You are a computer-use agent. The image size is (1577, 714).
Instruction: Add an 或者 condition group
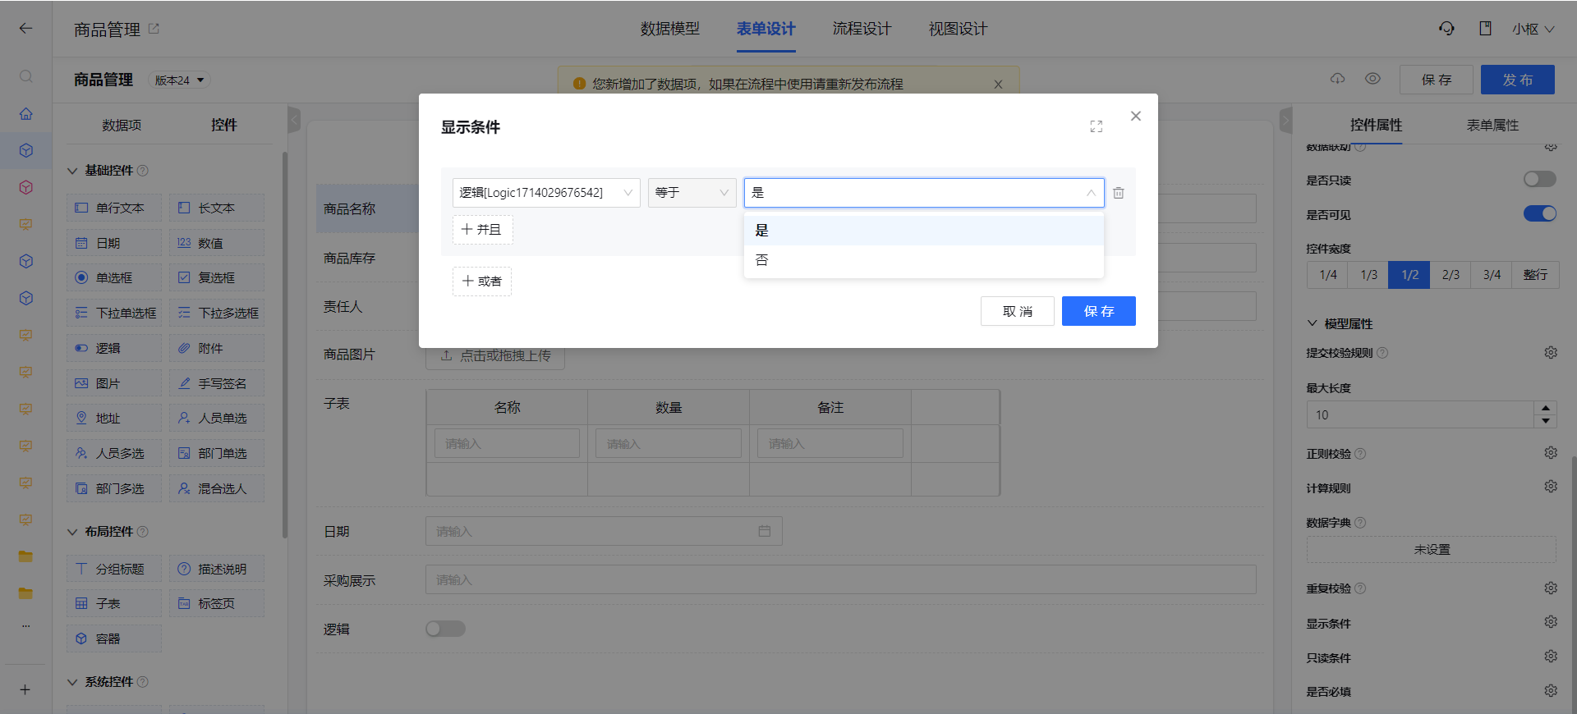click(x=482, y=281)
